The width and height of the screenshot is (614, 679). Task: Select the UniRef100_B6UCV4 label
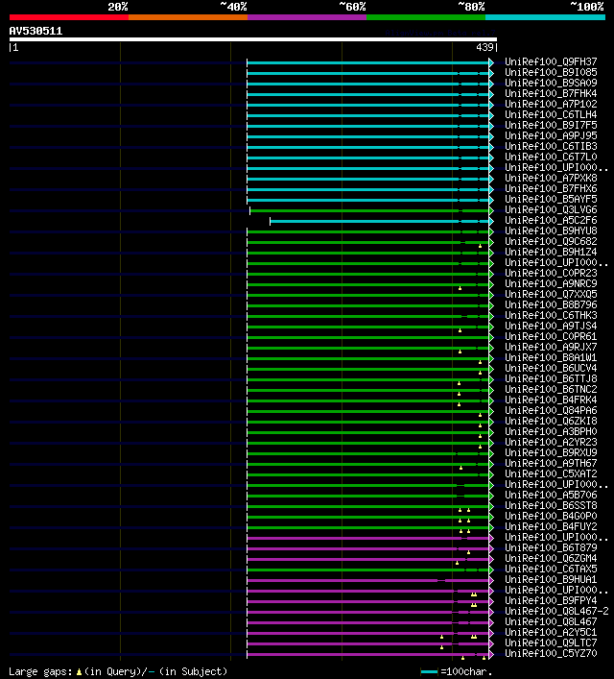pos(551,368)
